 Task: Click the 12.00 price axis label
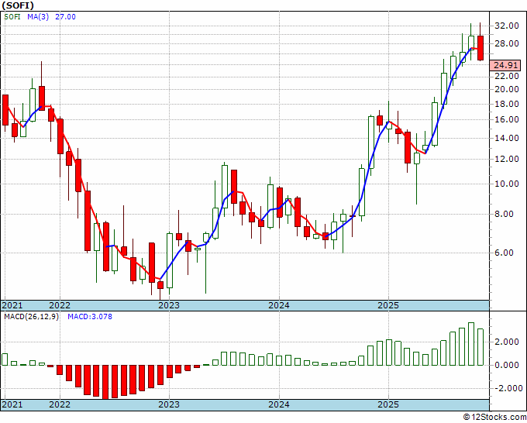click(x=506, y=159)
